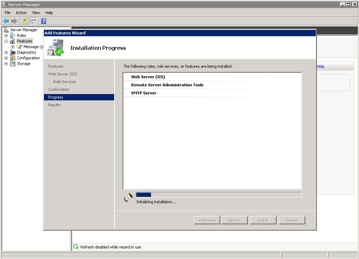The height and width of the screenshot is (259, 359).
Task: Select the Results wizard step
Action: pos(54,105)
